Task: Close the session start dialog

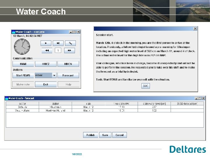Action: pos(195,28)
